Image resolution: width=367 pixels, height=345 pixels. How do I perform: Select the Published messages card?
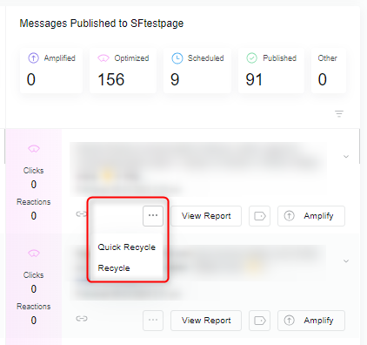point(271,71)
